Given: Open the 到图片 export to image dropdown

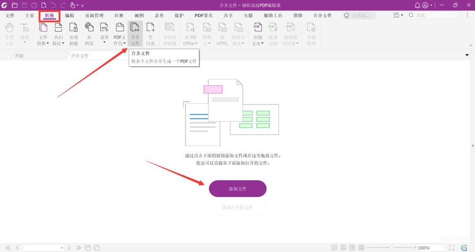Looking at the screenshot, I should click(207, 34).
